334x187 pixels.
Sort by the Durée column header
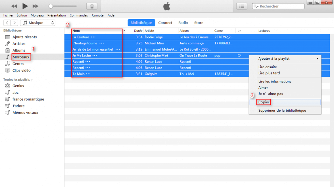click(x=138, y=31)
